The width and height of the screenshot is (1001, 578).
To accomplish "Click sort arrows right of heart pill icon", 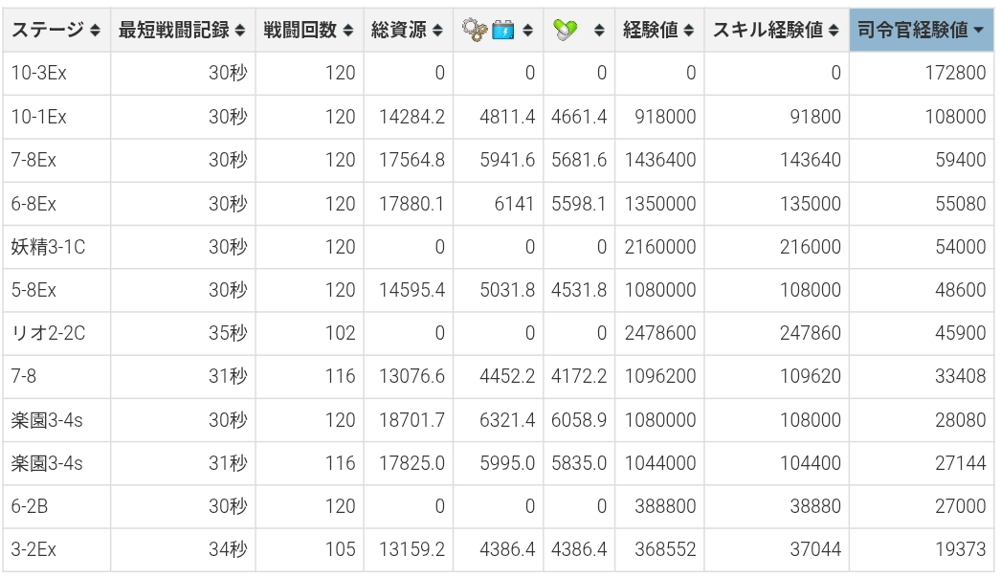I will click(x=599, y=31).
